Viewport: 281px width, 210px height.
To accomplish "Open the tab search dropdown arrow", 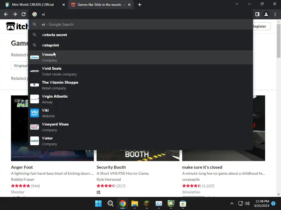I will [x=237, y=4].
